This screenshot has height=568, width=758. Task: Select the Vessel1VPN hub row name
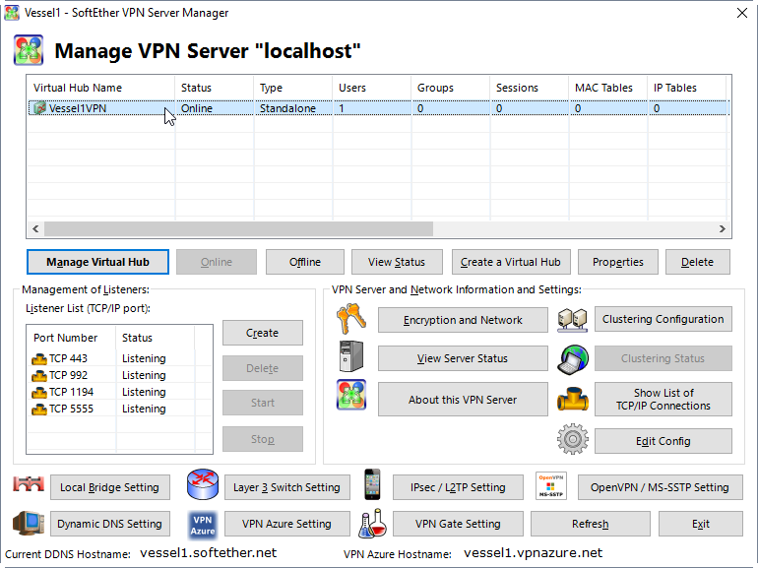coord(78,108)
